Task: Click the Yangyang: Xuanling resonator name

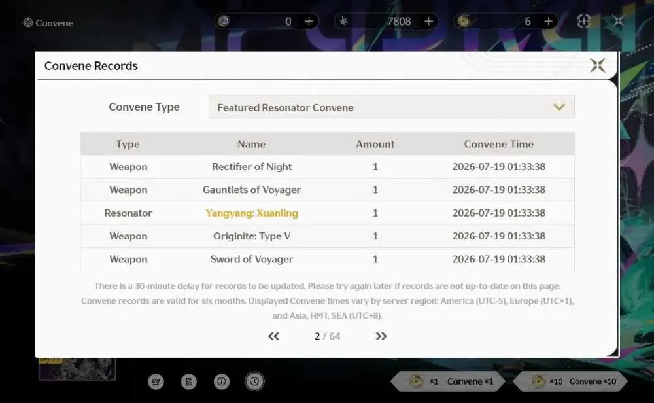Action: click(252, 213)
